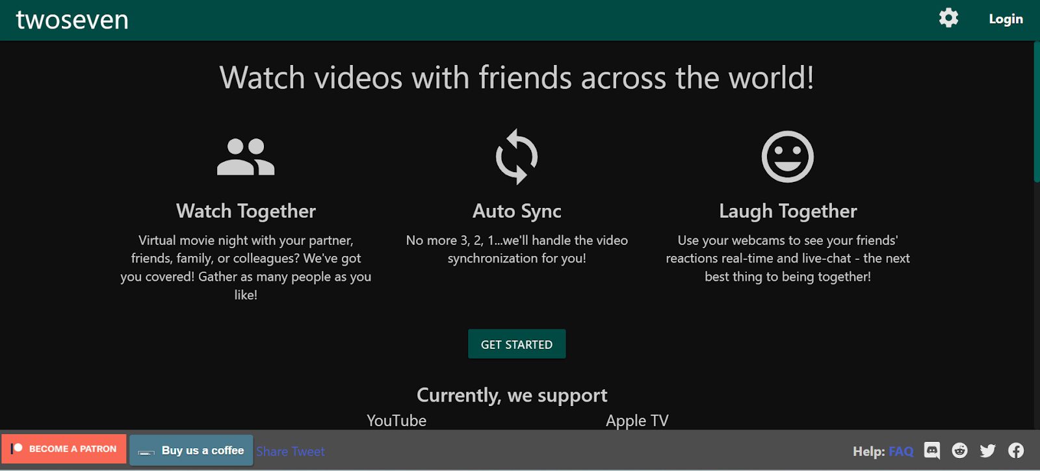Viewport: 1040px width, 471px height.
Task: Select the Laugh Together heading
Action: click(x=788, y=211)
